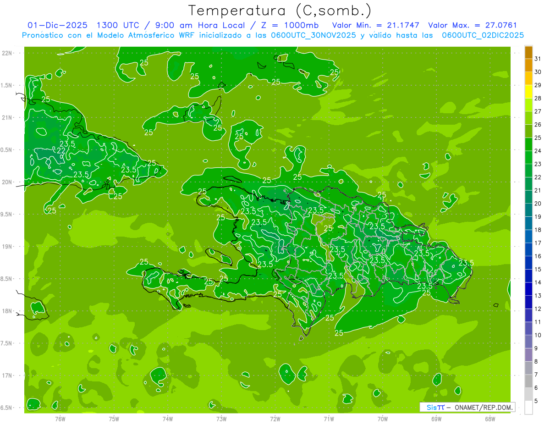Click the 74W longitude axis label
Image resolution: width=550 pixels, height=425 pixels.
(x=167, y=419)
